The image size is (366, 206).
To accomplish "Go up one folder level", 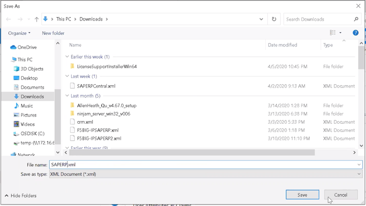I will coord(37,19).
